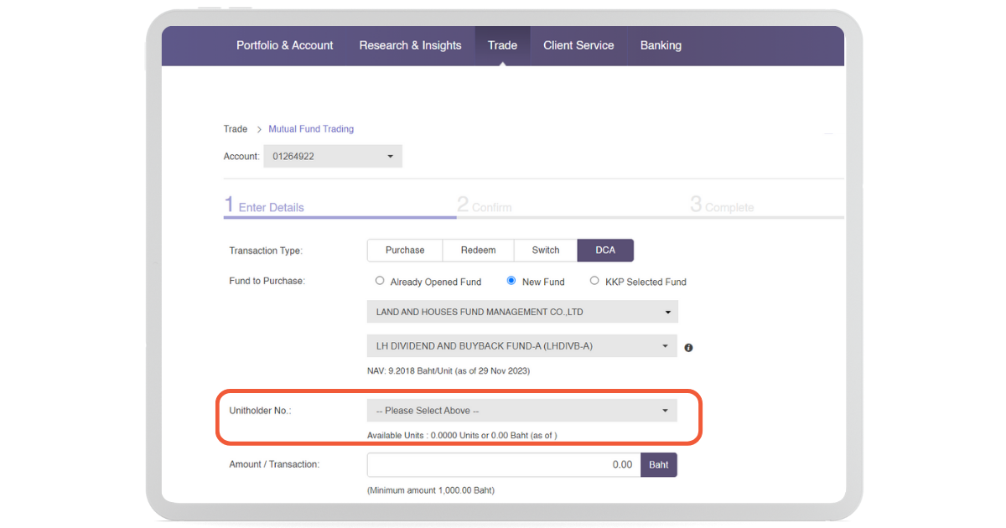1006x528 pixels.
Task: Choose the KKP Selected Fund option
Action: pos(594,282)
